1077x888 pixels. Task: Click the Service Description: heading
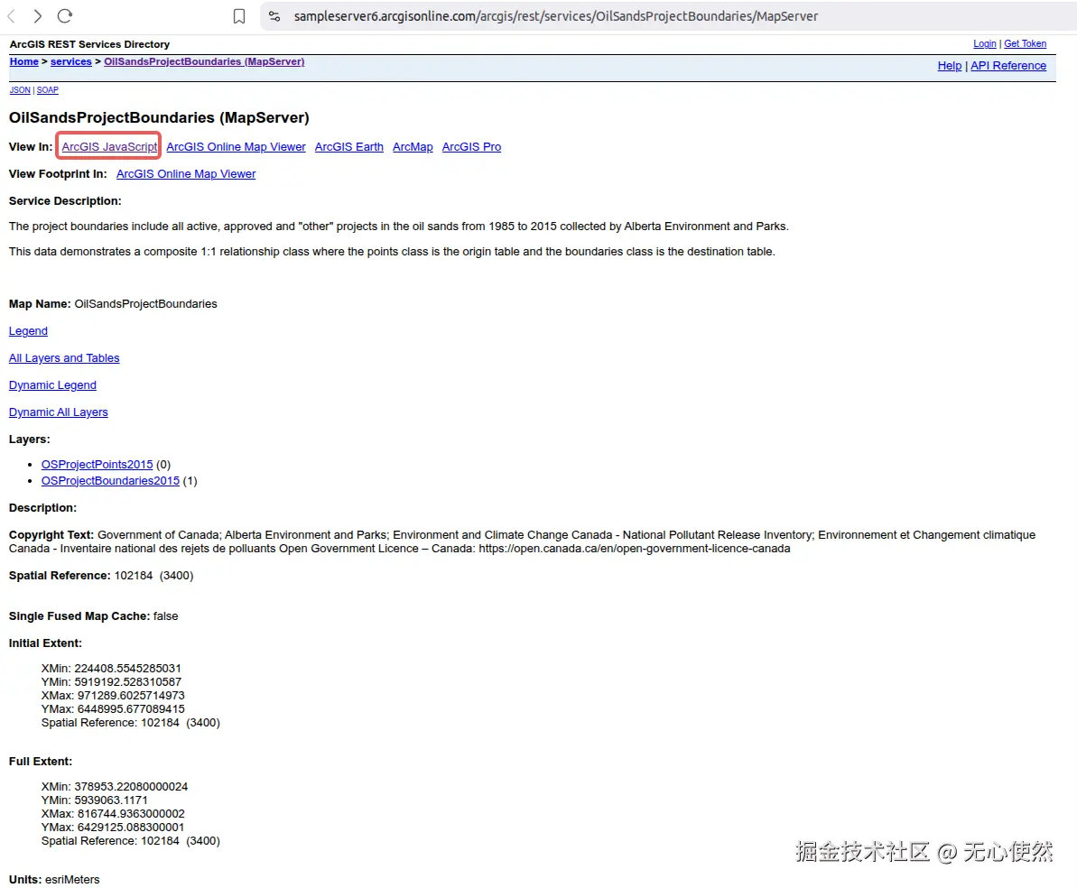tap(65, 201)
